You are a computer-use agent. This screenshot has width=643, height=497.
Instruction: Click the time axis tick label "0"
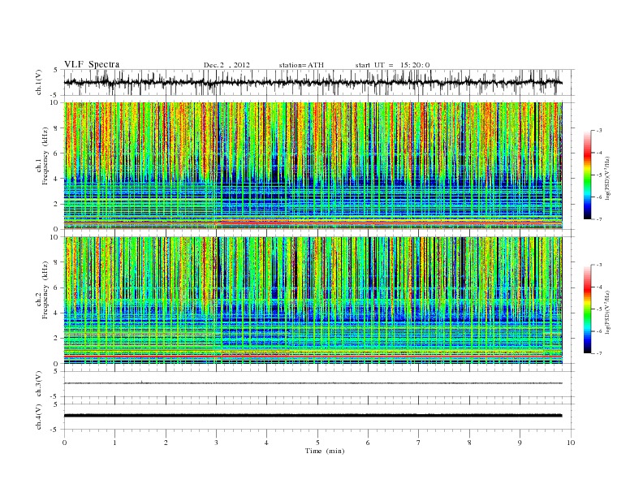pyautogui.click(x=64, y=443)
